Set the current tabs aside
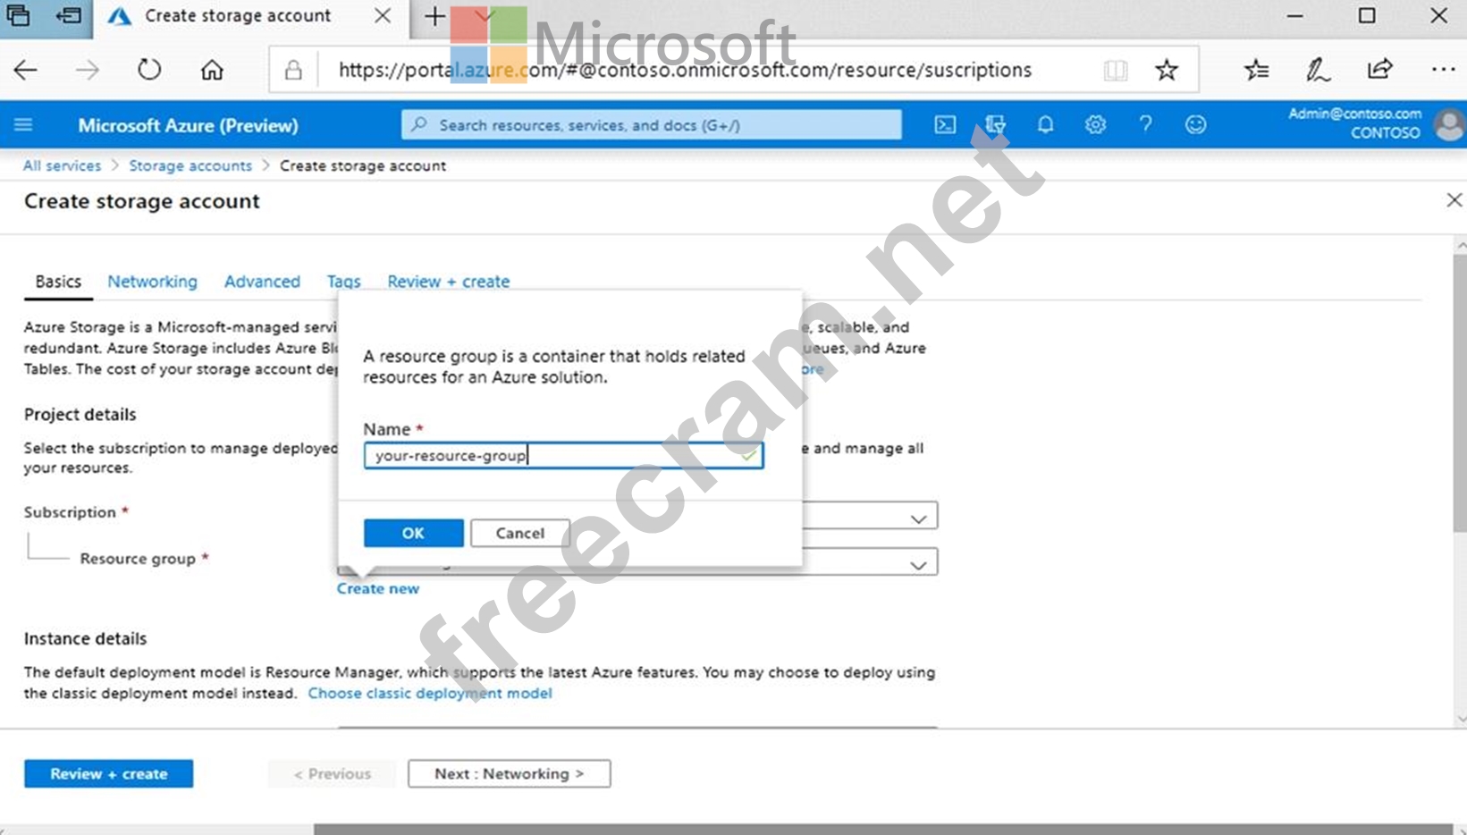The width and height of the screenshot is (1467, 835). [x=68, y=16]
